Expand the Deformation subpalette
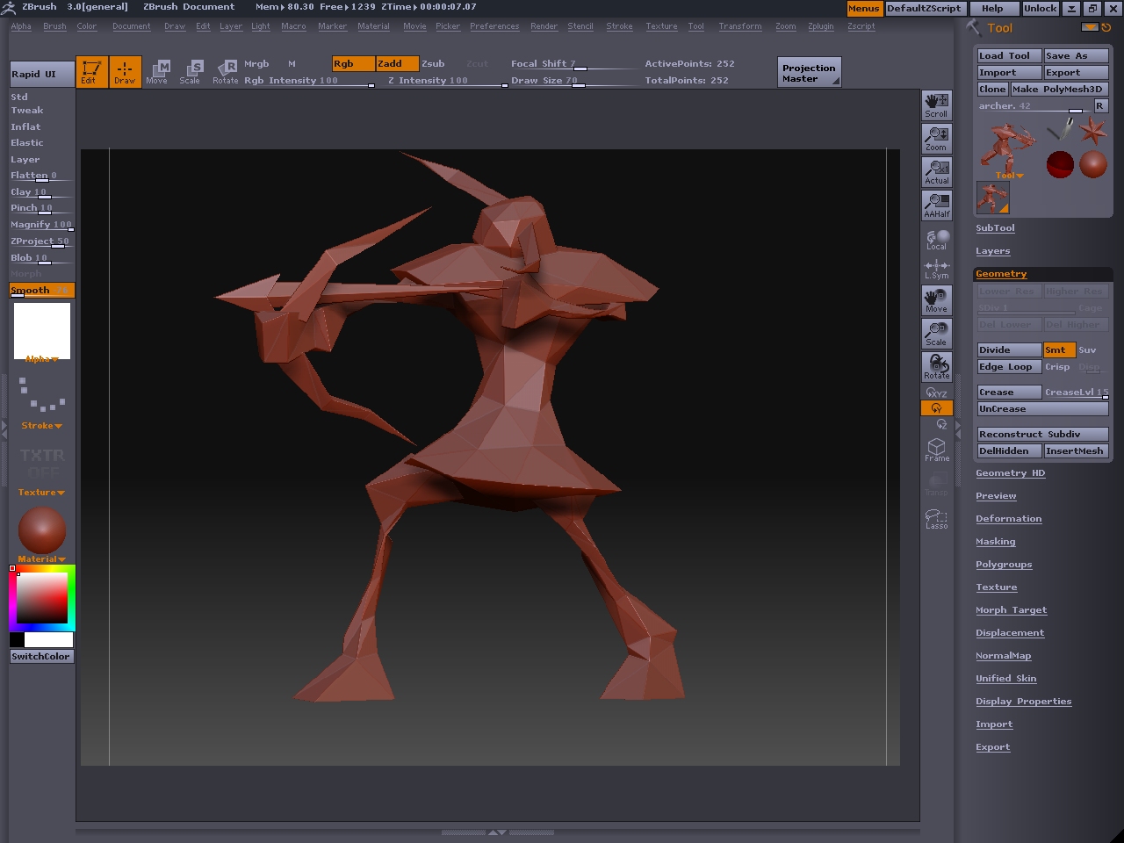This screenshot has width=1124, height=843. 1008,519
